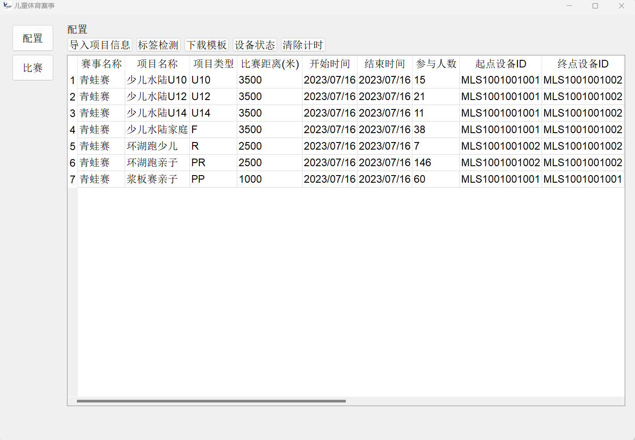The height and width of the screenshot is (440, 635).
Task: Select row header number 3
Action: point(72,113)
